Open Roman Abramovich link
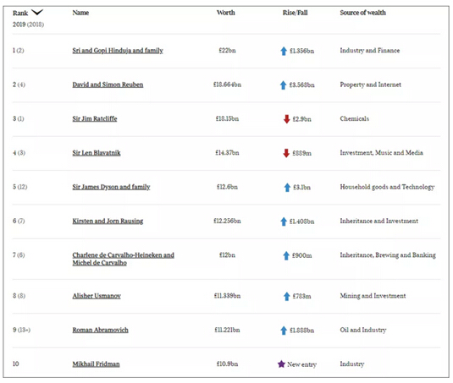The height and width of the screenshot is (383, 453). [100, 330]
